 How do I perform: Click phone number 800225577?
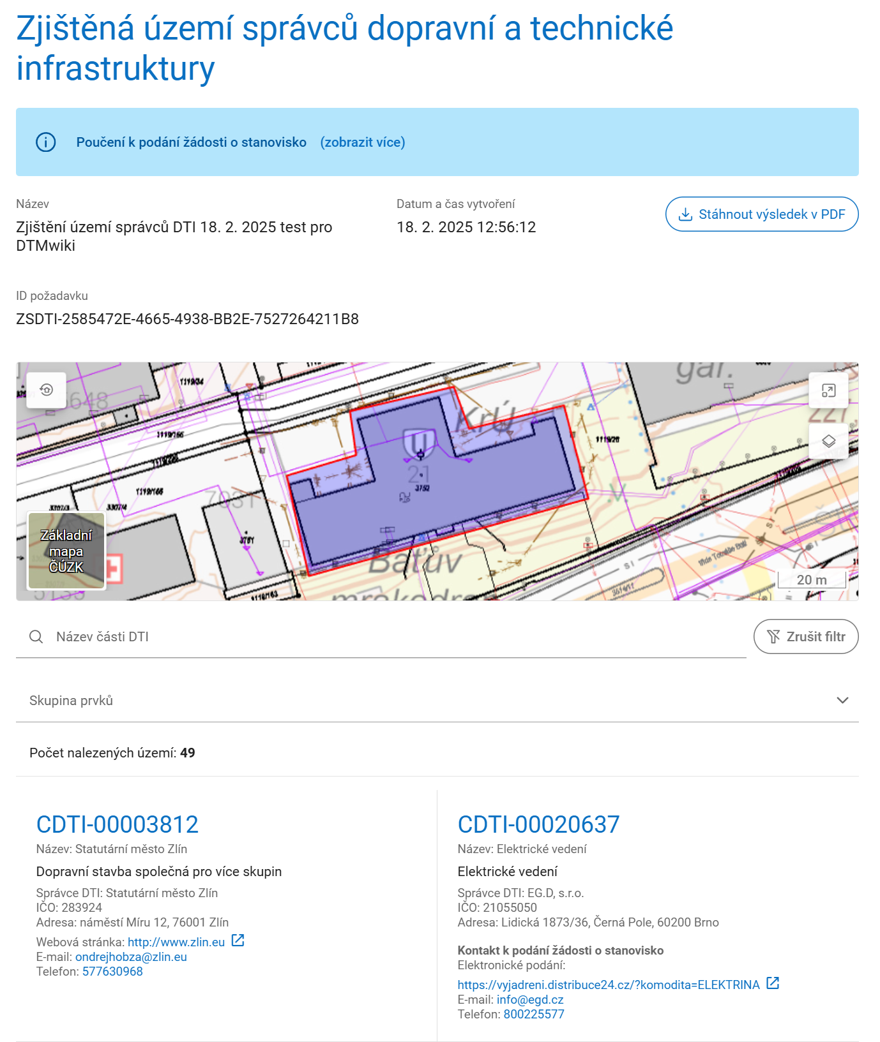534,1015
